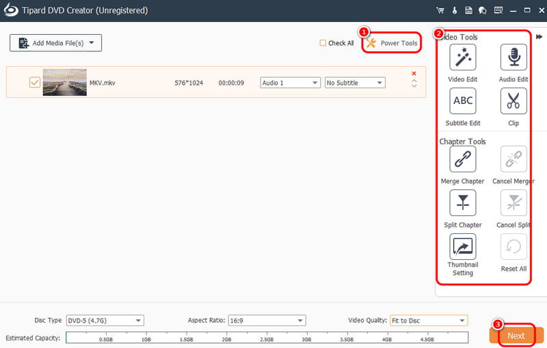Select the MKV.mkv file name
Viewport: 547px width, 348px height.
(x=102, y=83)
